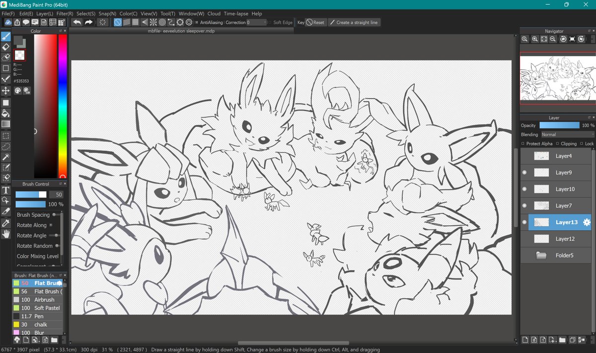Select the Magic Wand tool
596x353 pixels.
pyautogui.click(x=5, y=157)
